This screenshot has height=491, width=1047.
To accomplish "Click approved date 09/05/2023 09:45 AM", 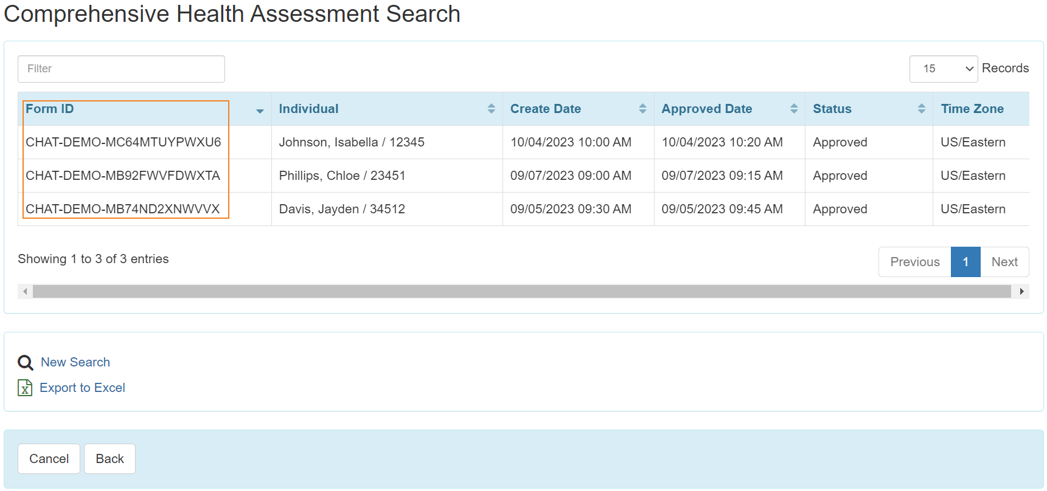I will (722, 209).
